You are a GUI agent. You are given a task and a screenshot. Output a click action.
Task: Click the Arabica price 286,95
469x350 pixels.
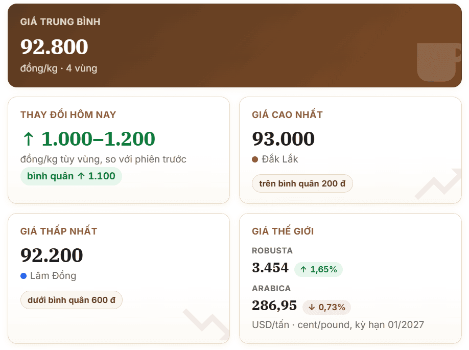[274, 306]
